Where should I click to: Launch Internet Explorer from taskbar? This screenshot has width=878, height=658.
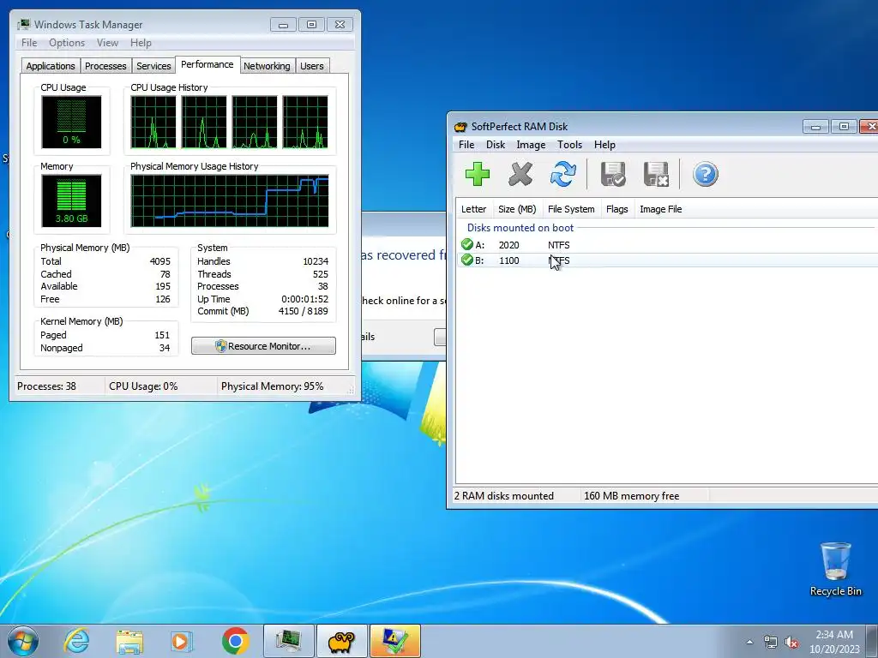[76, 641]
